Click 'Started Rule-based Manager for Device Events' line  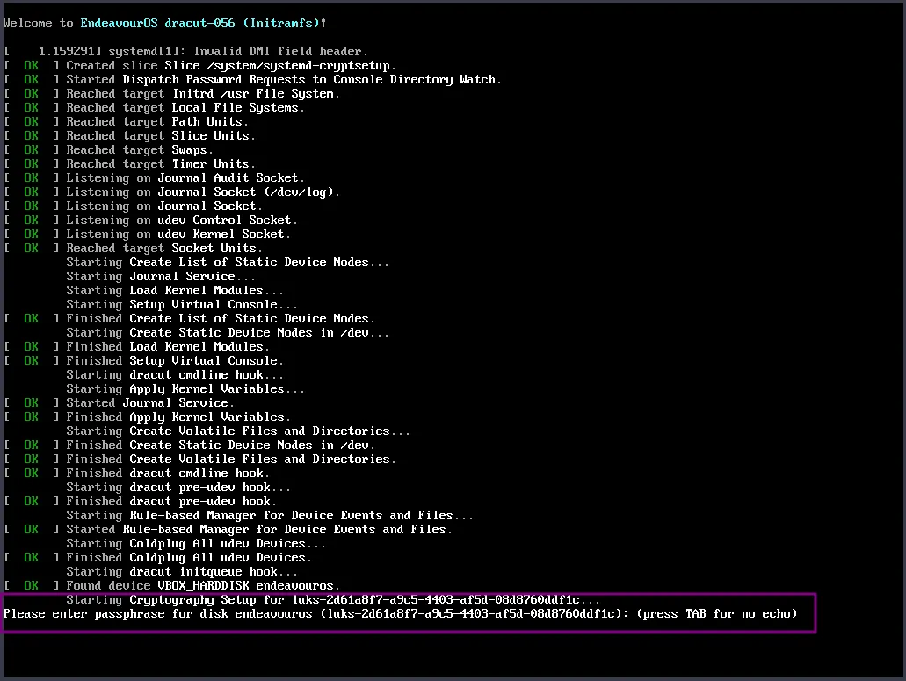(259, 529)
